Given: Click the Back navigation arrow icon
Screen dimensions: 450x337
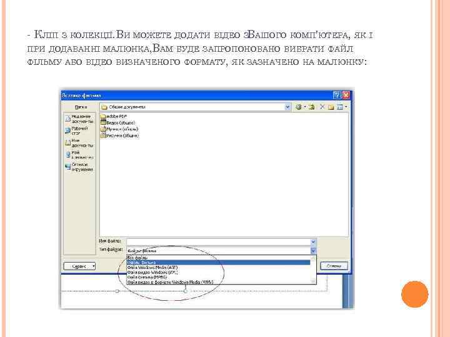Looking at the screenshot, I should tap(299, 107).
